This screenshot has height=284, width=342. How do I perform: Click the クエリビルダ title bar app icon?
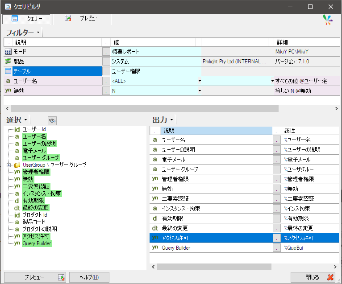(8, 7)
